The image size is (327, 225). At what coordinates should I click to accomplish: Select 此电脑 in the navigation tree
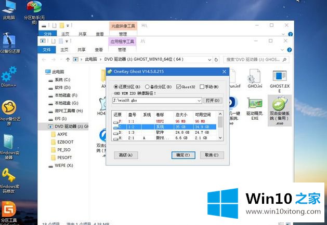tap(55, 72)
